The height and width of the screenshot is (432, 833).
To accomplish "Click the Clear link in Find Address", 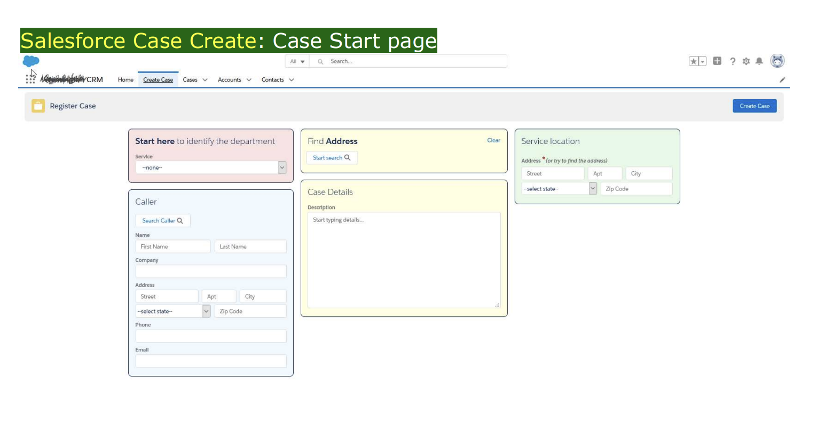I will click(493, 140).
